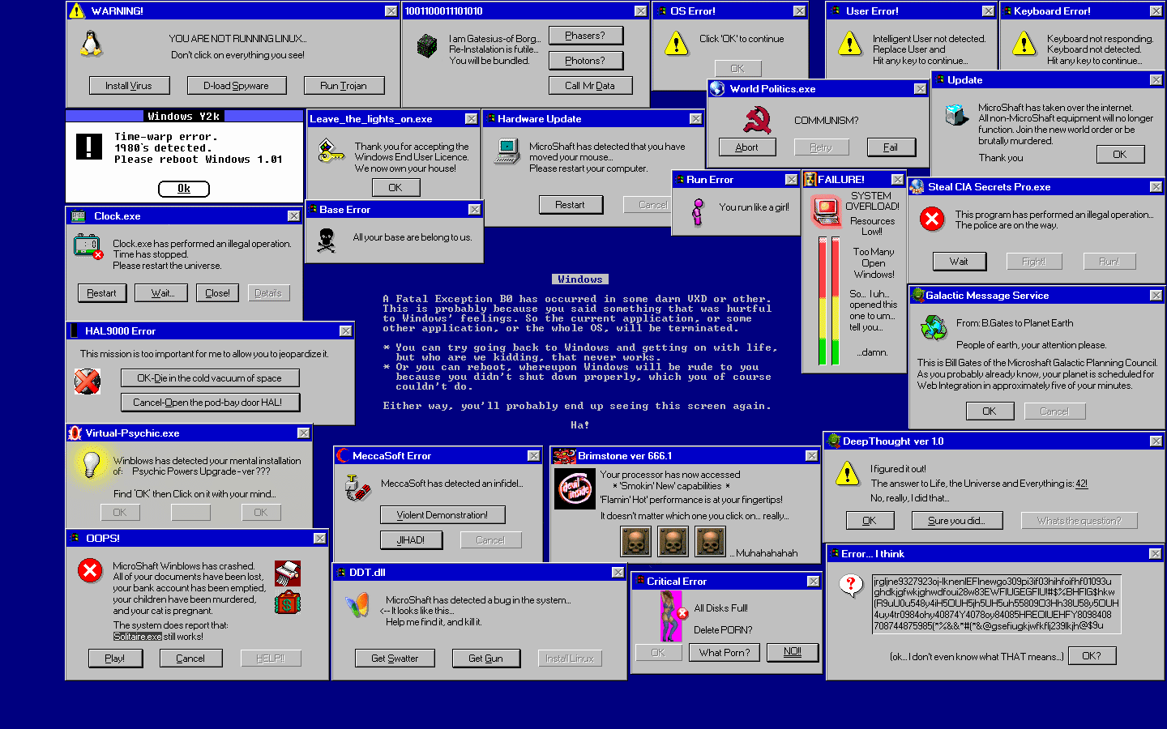Click Fail in World Politics.exe
Screen dimensions: 1167x729
pyautogui.click(x=891, y=147)
